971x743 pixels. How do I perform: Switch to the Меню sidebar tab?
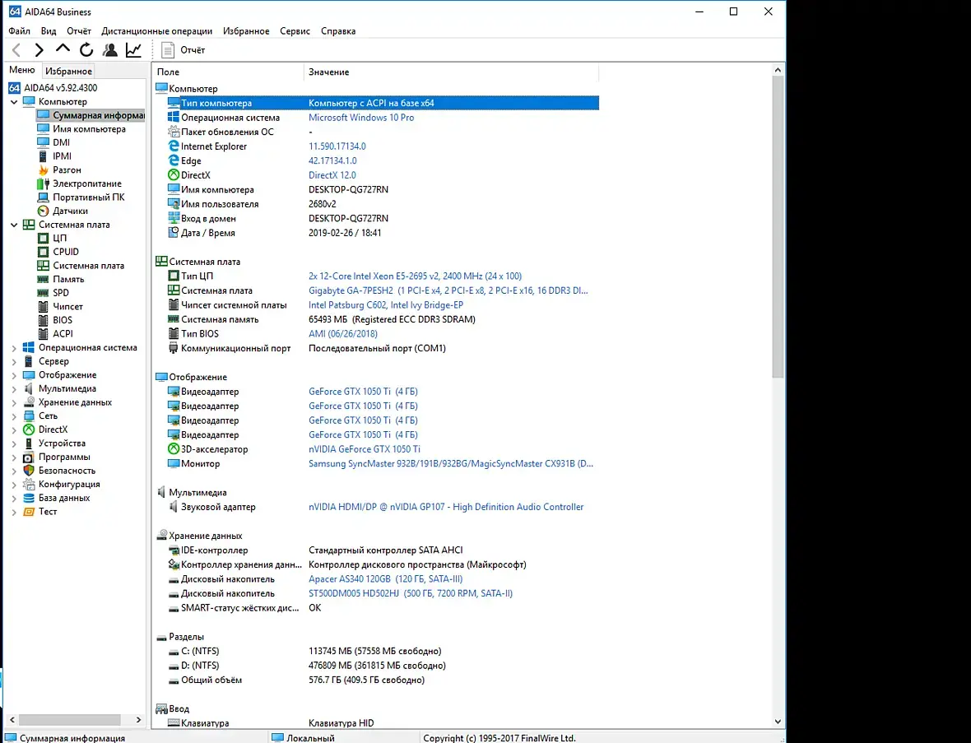coord(22,70)
